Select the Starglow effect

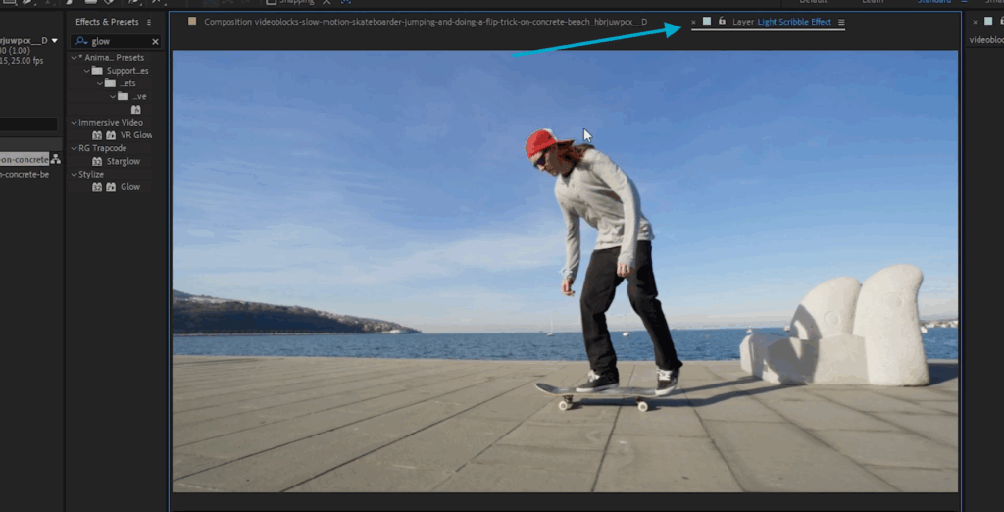tap(124, 162)
